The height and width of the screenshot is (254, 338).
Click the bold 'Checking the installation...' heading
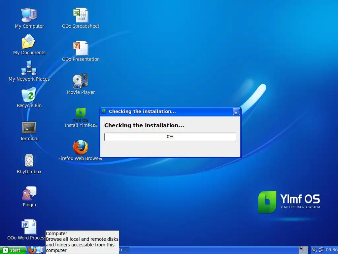(x=144, y=125)
